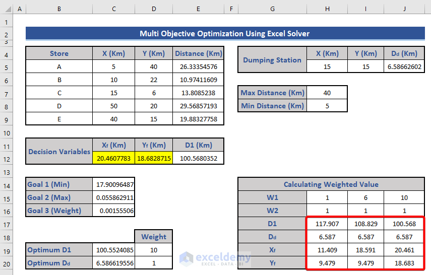The image size is (431, 275).
Task: Select Xf result 18.591
Action: point(366,250)
